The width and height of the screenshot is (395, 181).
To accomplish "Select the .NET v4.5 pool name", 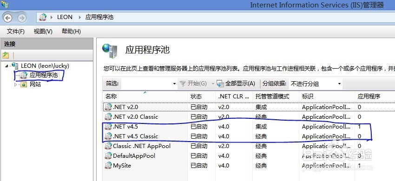I will [125, 126].
